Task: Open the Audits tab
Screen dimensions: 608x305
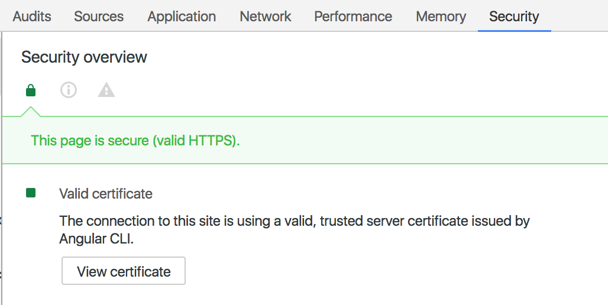Action: click(32, 17)
